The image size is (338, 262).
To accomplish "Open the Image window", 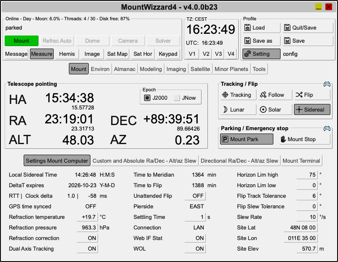I will (x=92, y=54).
